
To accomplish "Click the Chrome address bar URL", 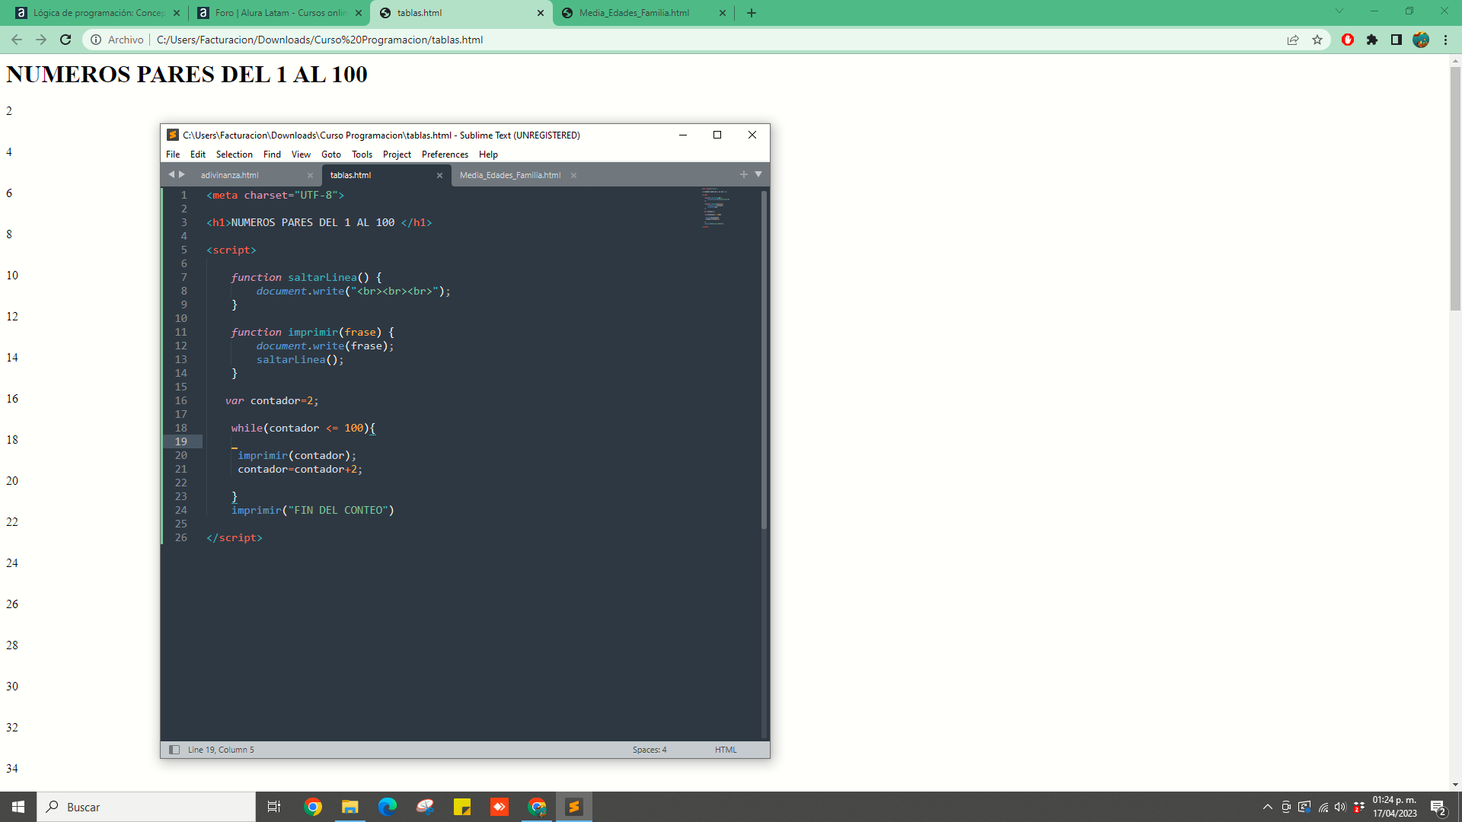I will click(x=320, y=40).
